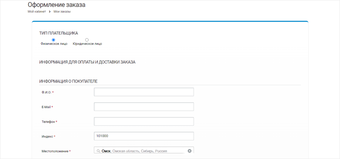
Task: Focus the Ф.И.О. input field
Action: 144,92
